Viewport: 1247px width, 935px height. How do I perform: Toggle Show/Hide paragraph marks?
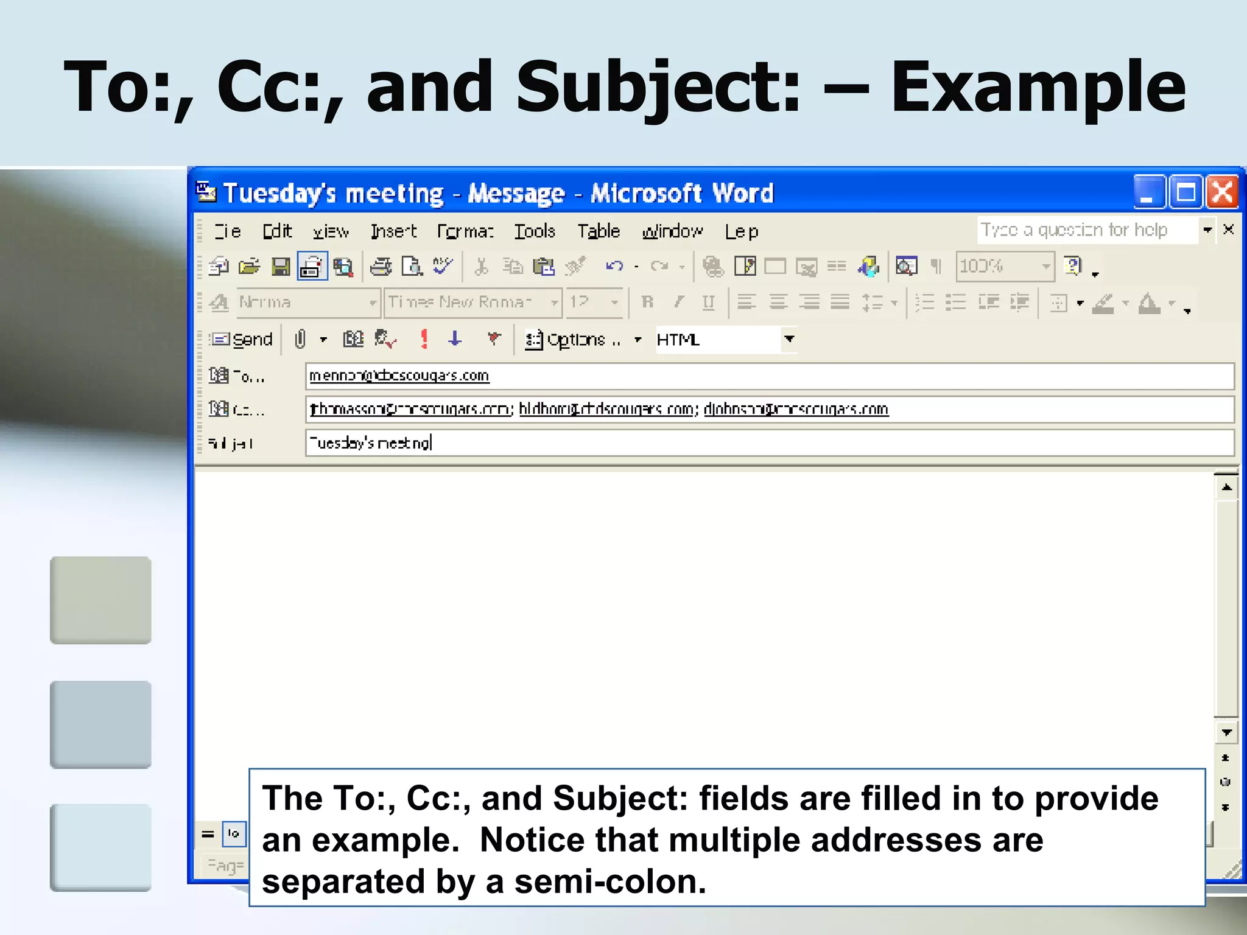tap(936, 267)
